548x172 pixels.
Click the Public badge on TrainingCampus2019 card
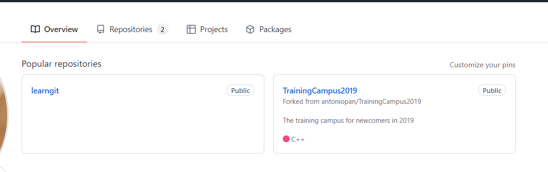pos(492,90)
